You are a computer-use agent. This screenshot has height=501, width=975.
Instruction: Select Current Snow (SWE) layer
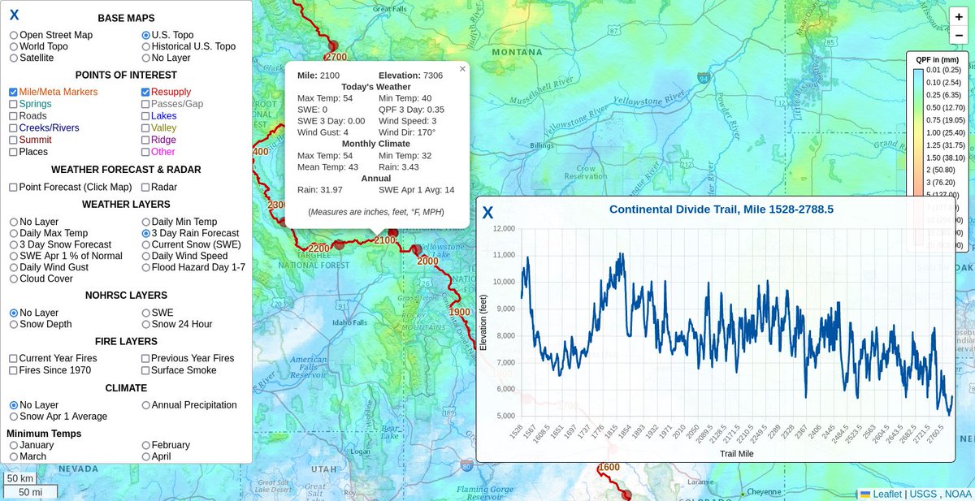pyautogui.click(x=145, y=244)
